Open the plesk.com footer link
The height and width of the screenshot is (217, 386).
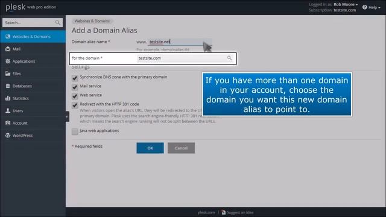point(206,212)
